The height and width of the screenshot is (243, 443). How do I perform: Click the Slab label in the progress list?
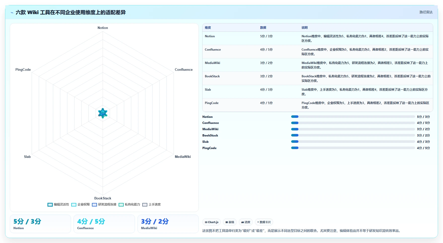coord(206,142)
